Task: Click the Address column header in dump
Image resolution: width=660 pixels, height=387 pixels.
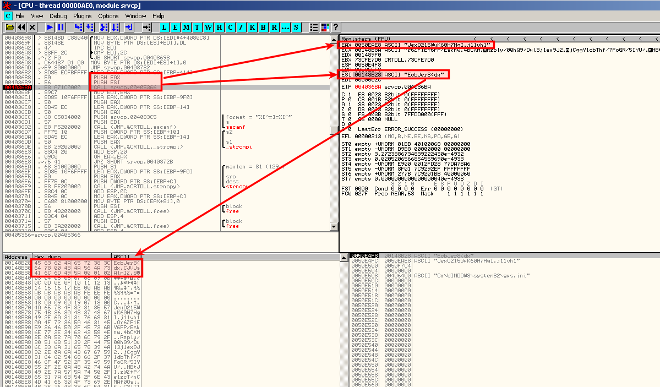Action: pos(17,257)
